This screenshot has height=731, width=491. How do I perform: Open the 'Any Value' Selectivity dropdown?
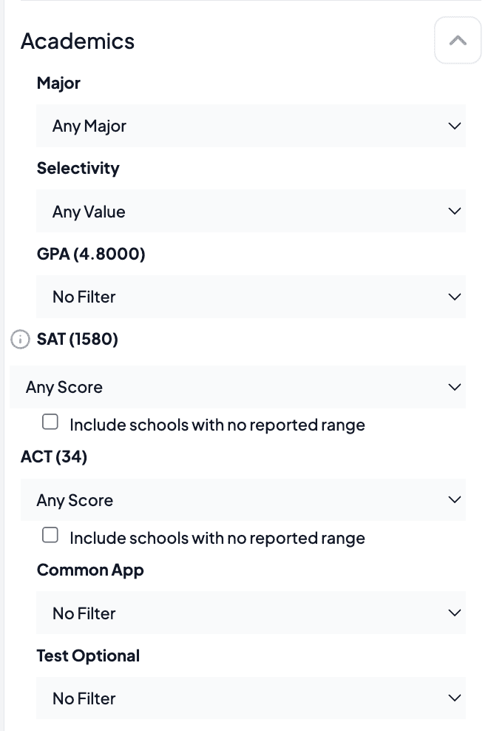(x=251, y=211)
